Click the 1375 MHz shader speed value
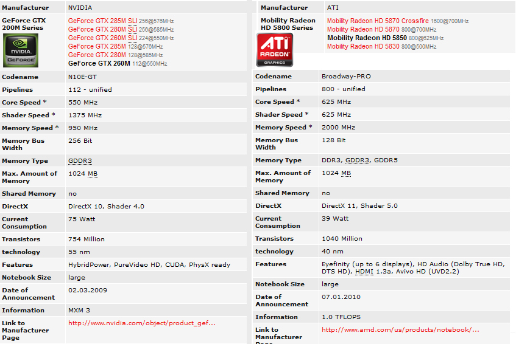516x344 pixels. [x=85, y=115]
